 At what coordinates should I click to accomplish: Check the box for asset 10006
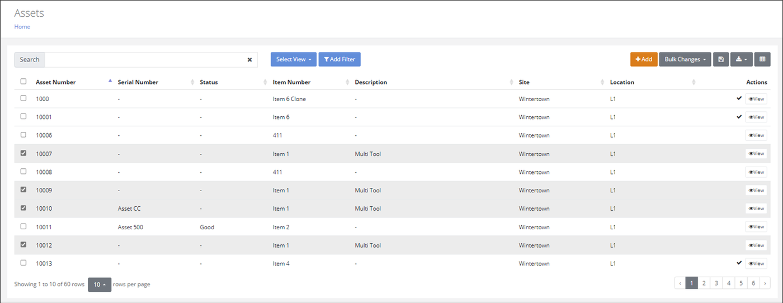tap(23, 135)
